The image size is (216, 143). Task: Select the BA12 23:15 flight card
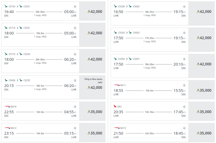[53, 132]
